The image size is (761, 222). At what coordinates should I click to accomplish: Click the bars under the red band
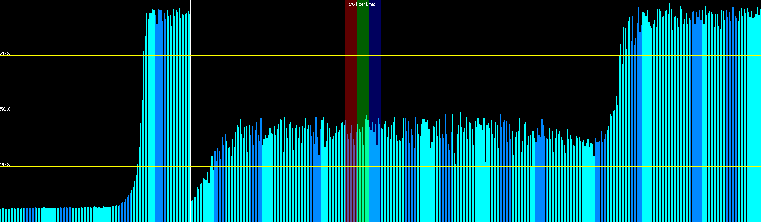point(350,178)
